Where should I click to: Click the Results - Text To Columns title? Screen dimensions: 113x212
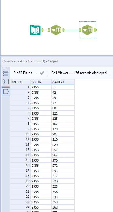30,61
